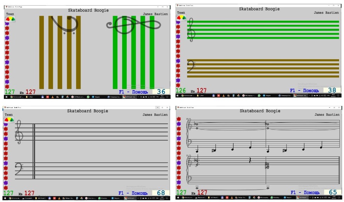344x202 pixels.
Task: Click the quarter rest in the sheet music
Action: click(250, 160)
